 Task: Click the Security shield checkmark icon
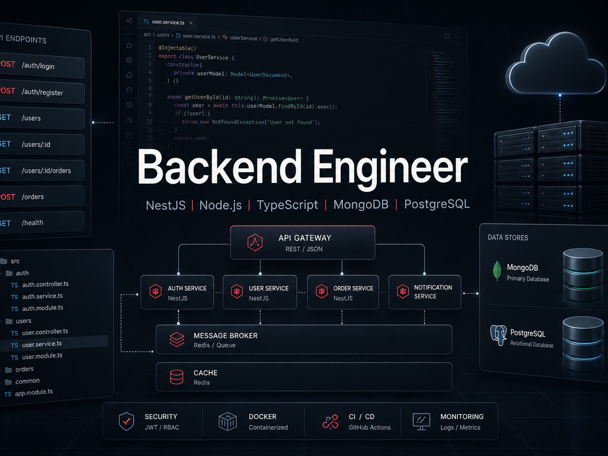(x=126, y=421)
